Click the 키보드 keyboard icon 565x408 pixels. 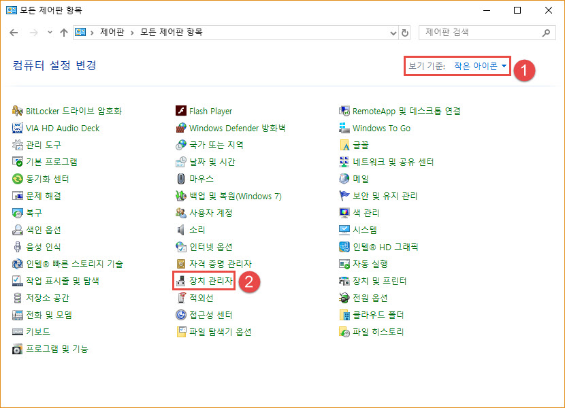click(17, 332)
